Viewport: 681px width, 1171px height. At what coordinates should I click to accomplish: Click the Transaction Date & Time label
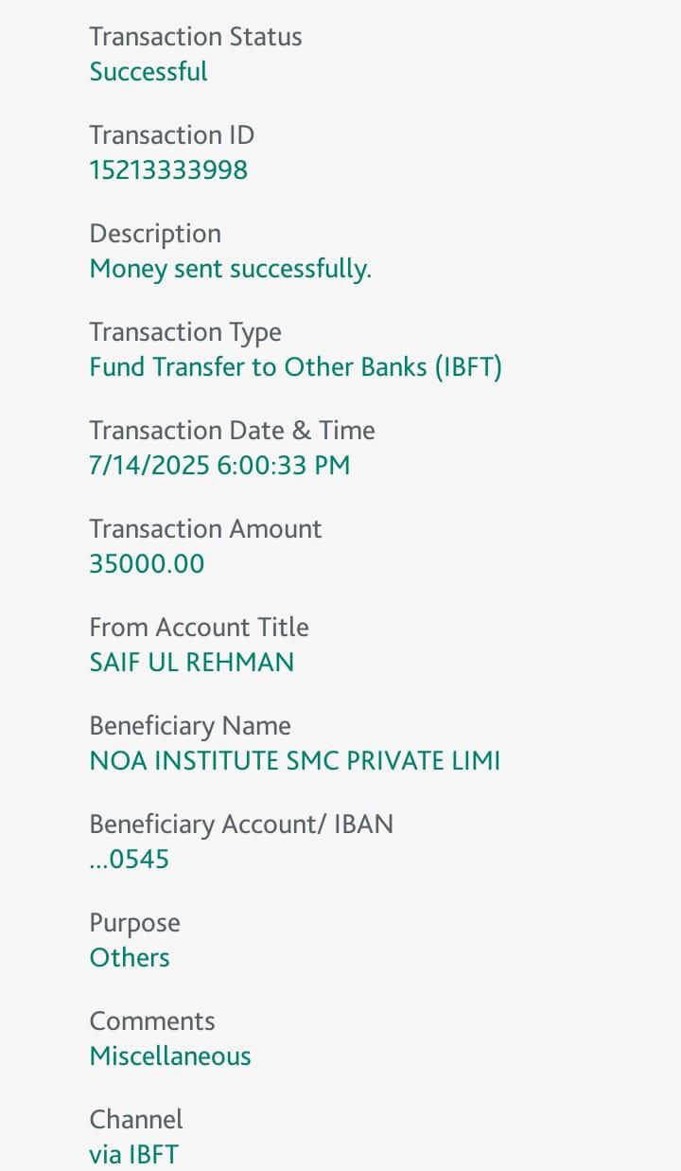(232, 431)
